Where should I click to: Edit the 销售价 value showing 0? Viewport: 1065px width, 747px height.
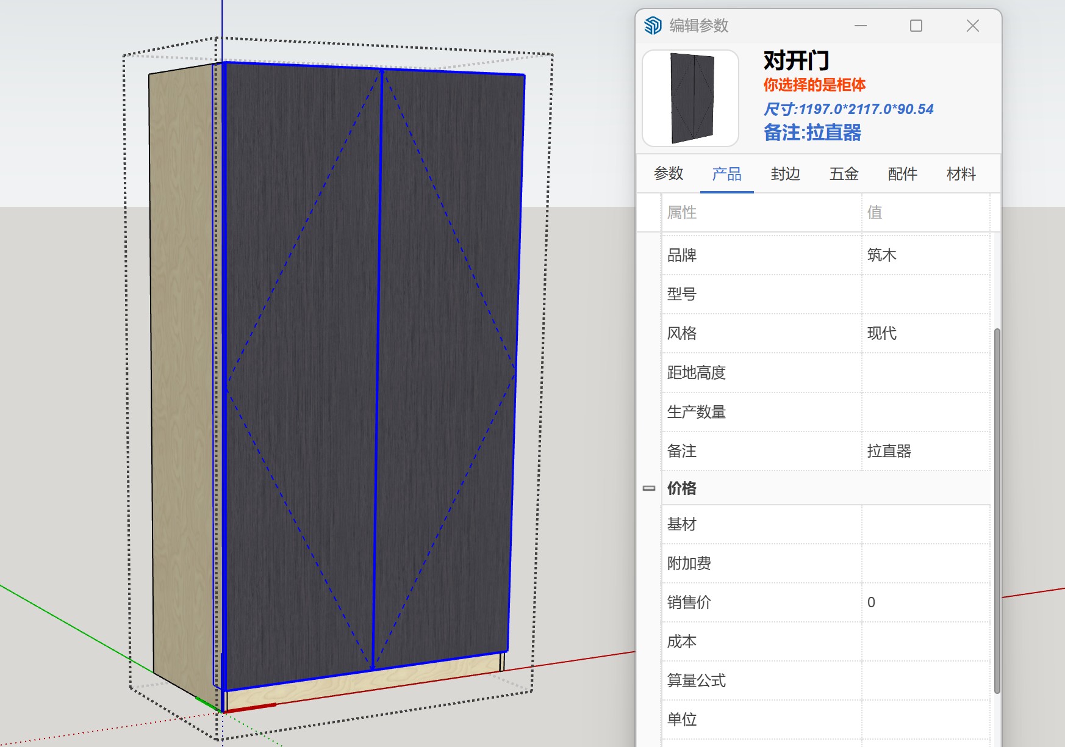click(924, 602)
